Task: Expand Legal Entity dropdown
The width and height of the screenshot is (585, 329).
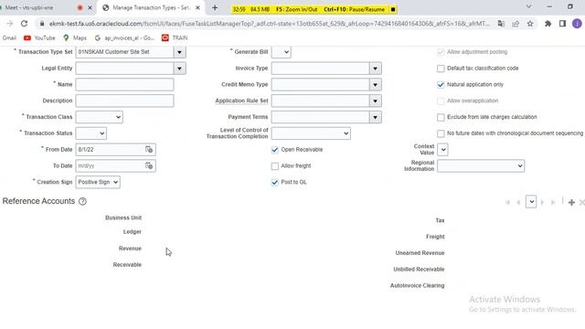Action: click(179, 69)
